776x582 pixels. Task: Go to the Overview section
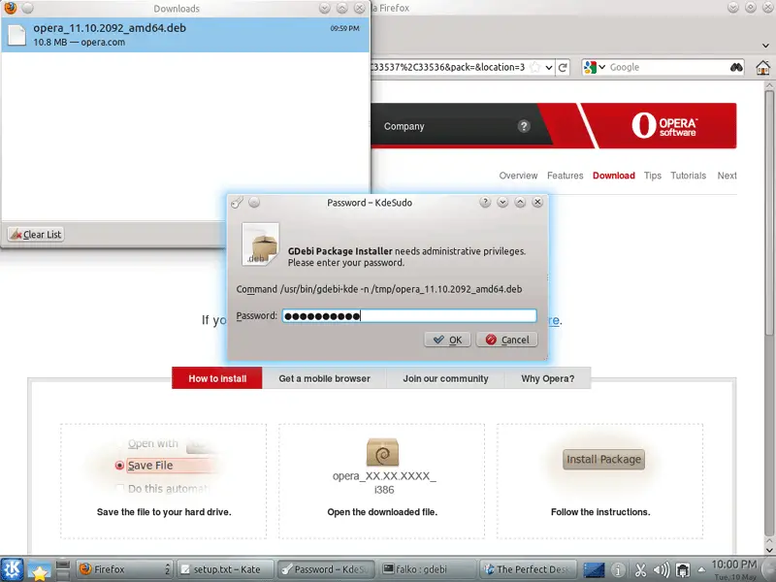coord(518,176)
